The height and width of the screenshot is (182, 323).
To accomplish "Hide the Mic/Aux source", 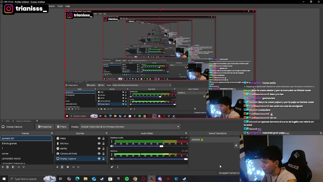I will pos(99,143).
